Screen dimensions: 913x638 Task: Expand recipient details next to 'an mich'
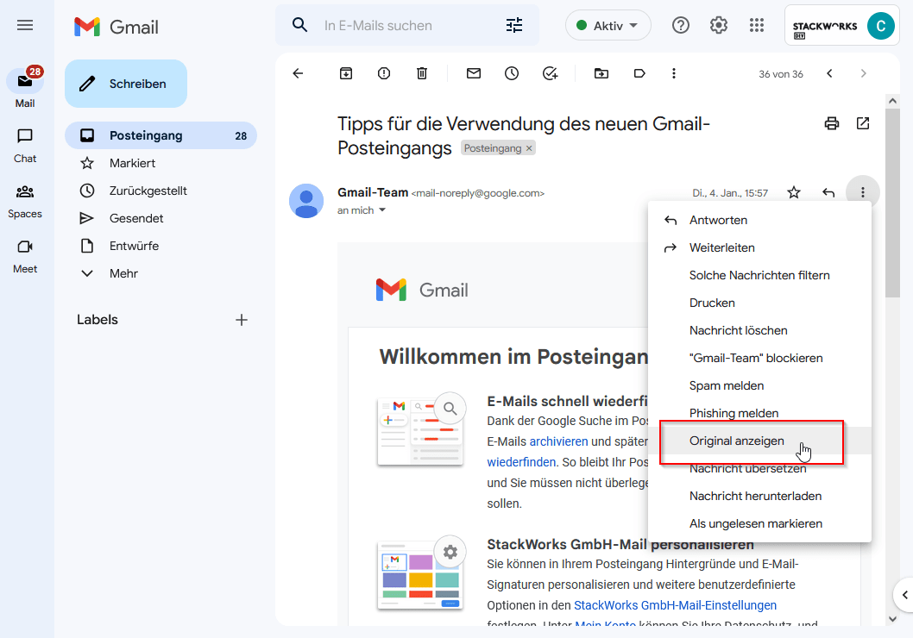382,210
